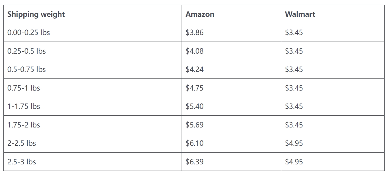The width and height of the screenshot is (388, 174).
Task: Select the 2.5-3 lbs weight cell
Action: [x=92, y=162]
